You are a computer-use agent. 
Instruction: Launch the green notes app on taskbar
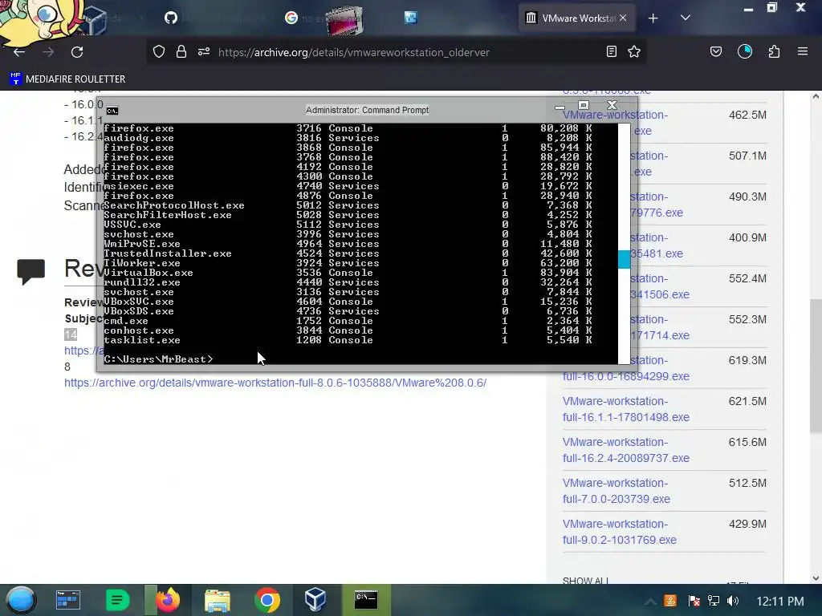(x=117, y=600)
